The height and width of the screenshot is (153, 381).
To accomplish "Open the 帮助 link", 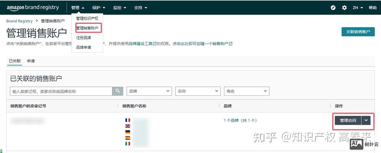I will (373, 8).
